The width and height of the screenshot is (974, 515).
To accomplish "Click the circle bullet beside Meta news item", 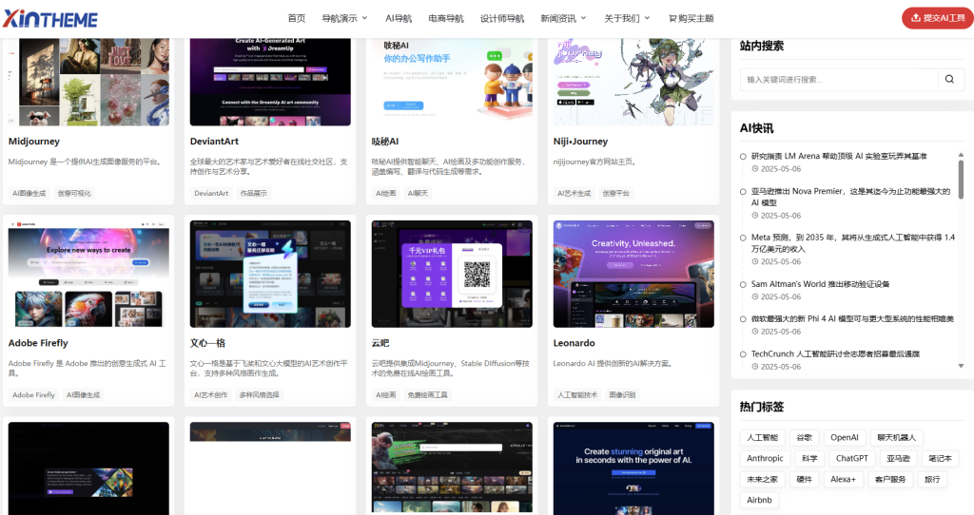I will [743, 238].
